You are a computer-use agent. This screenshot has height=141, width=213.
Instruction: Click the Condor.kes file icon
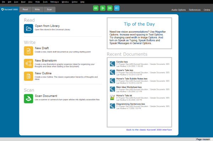tap(112, 64)
